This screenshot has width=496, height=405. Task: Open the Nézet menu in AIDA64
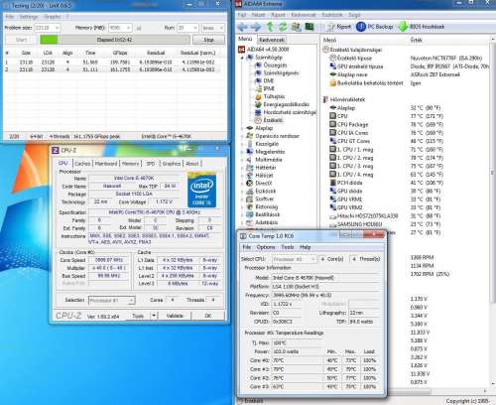tap(258, 15)
